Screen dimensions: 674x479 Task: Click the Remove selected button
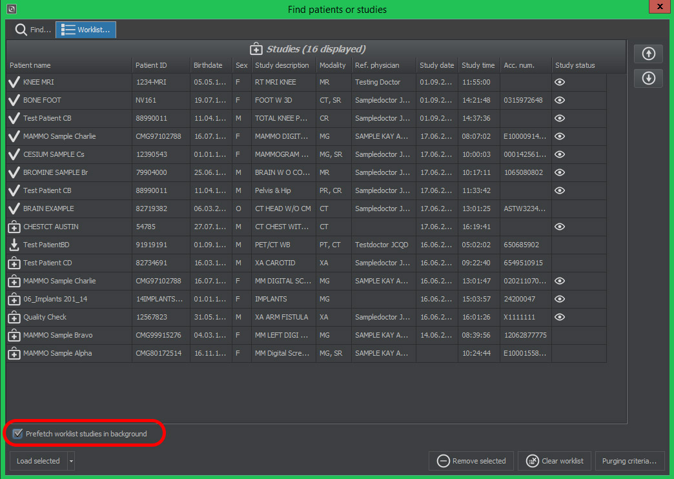(471, 461)
